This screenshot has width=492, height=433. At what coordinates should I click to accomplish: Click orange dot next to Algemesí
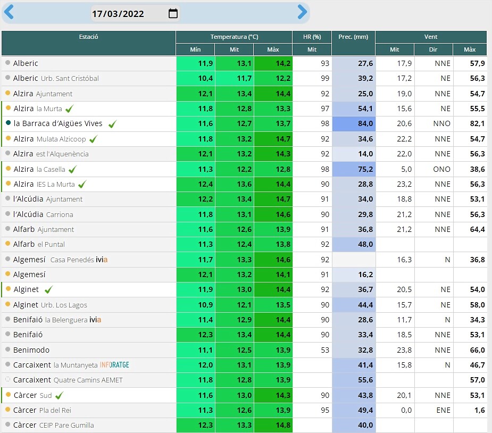point(8,273)
